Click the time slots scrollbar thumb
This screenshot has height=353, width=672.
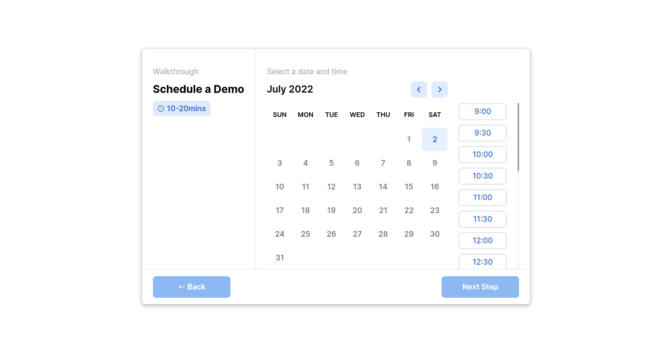click(518, 137)
